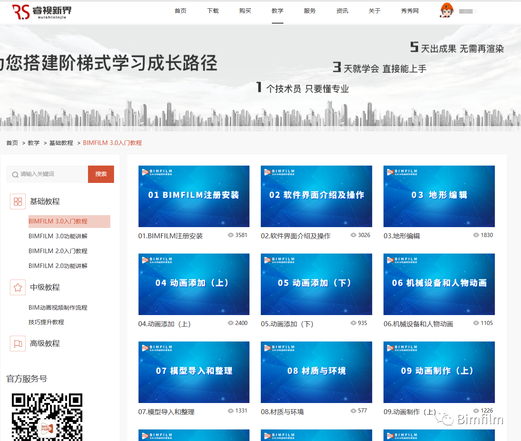Click the 高级教程 flag icon

click(18, 344)
